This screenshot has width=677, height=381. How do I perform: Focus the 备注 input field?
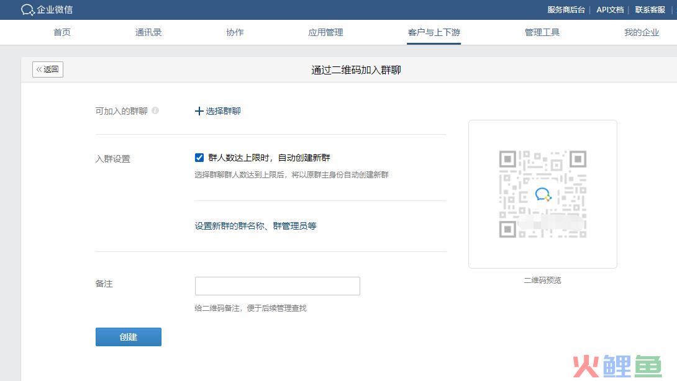277,286
